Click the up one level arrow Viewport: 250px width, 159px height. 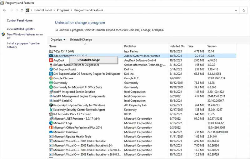[x=22, y=10]
